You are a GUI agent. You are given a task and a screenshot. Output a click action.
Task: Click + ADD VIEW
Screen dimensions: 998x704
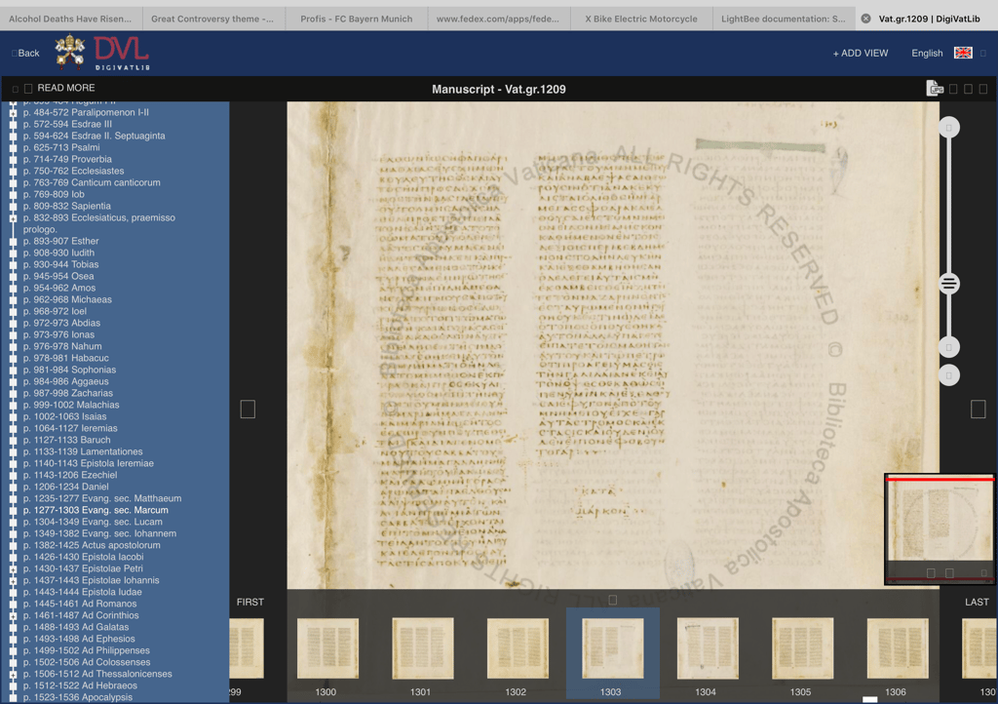[x=861, y=53]
